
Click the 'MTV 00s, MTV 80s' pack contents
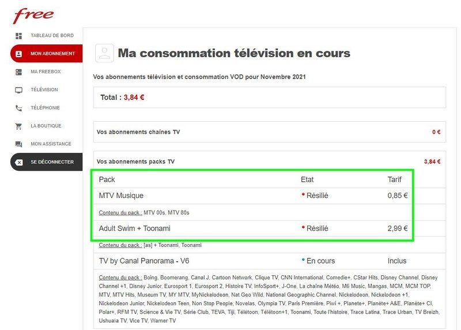167,212
